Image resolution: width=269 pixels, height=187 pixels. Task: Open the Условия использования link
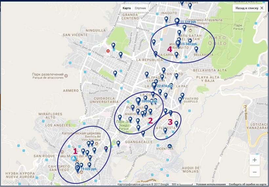(211, 184)
